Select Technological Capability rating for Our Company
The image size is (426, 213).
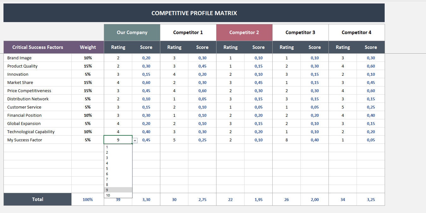pos(118,132)
